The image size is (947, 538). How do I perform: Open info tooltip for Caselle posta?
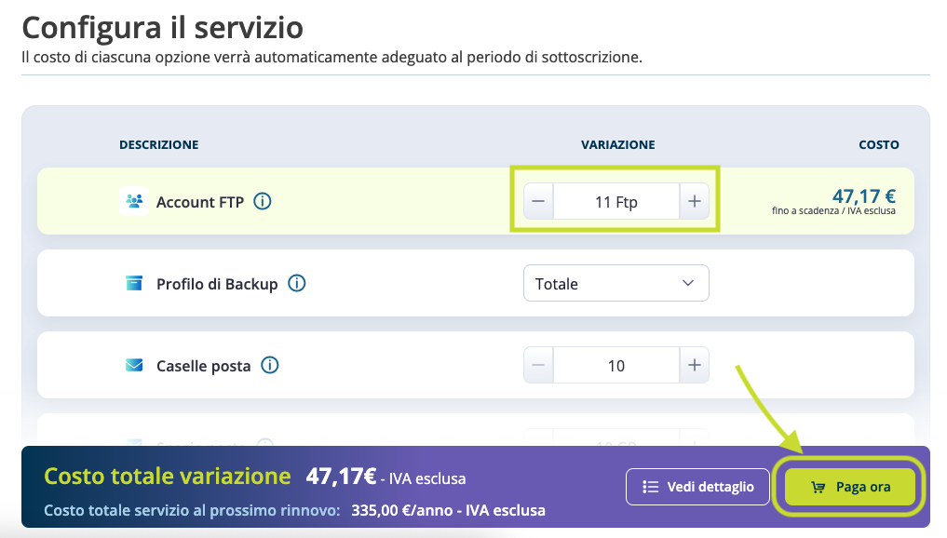click(x=269, y=366)
